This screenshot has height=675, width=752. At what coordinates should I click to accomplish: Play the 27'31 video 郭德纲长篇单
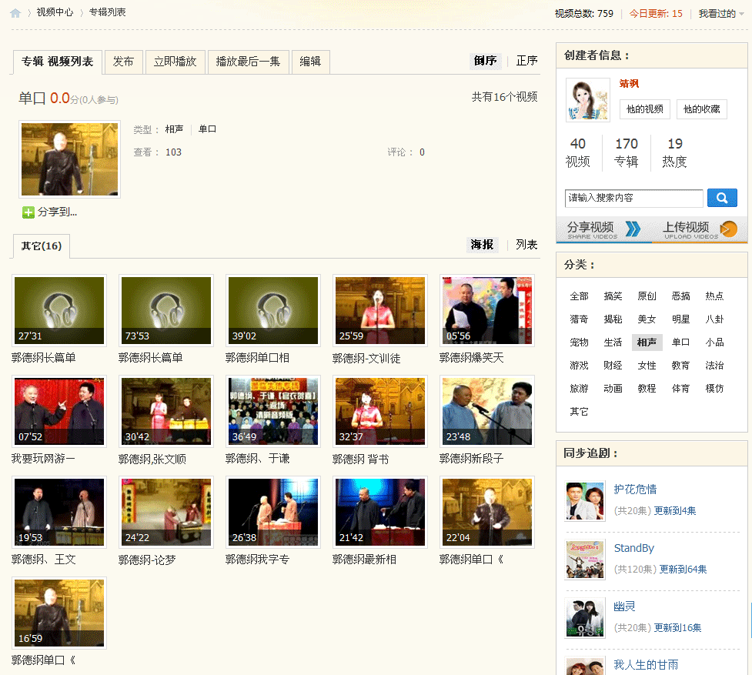pyautogui.click(x=59, y=311)
